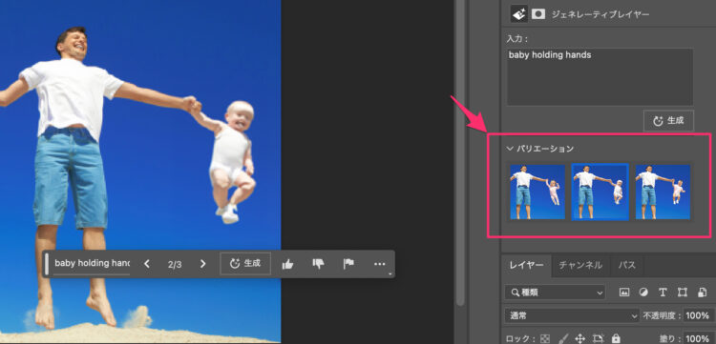The width and height of the screenshot is (716, 344).
Task: Open the 通常 blend mode dropdown
Action: [x=572, y=315]
